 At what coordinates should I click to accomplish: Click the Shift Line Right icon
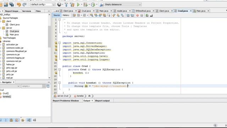132,15
